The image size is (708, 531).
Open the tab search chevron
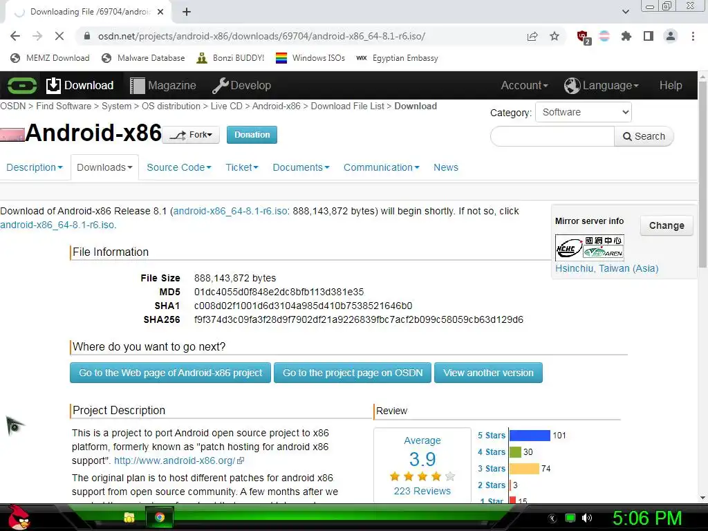pos(625,12)
